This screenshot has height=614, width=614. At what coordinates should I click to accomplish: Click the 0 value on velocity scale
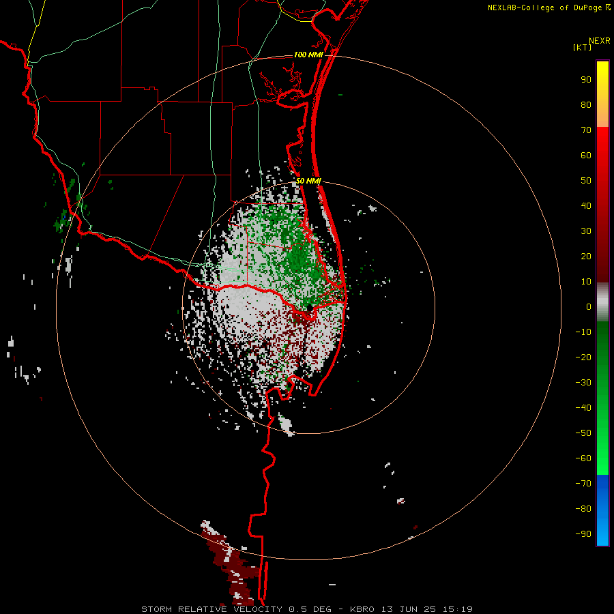click(589, 307)
